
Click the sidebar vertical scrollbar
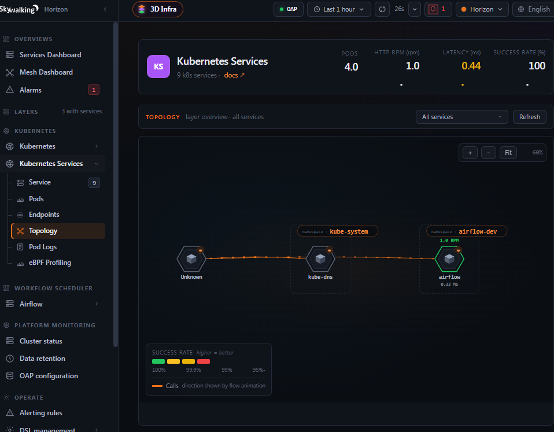(x=116, y=184)
